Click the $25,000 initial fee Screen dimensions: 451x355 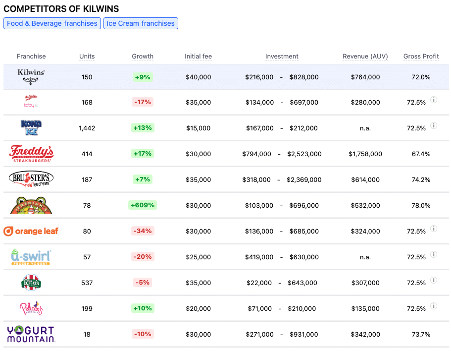tap(199, 257)
